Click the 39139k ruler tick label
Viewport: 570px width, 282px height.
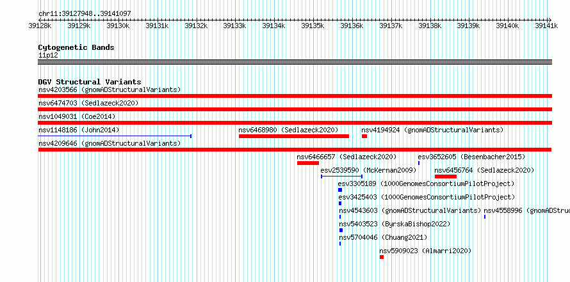[468, 26]
